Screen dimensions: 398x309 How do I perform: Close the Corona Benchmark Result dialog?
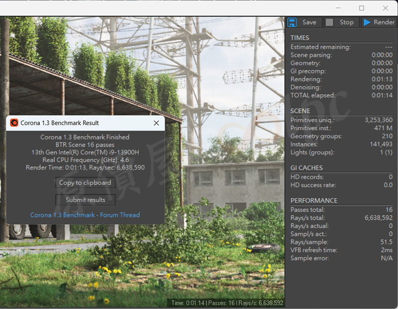click(156, 123)
